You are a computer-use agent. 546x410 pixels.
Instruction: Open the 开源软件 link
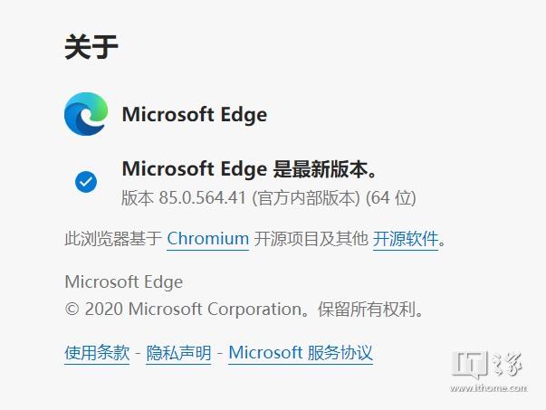click(x=406, y=239)
